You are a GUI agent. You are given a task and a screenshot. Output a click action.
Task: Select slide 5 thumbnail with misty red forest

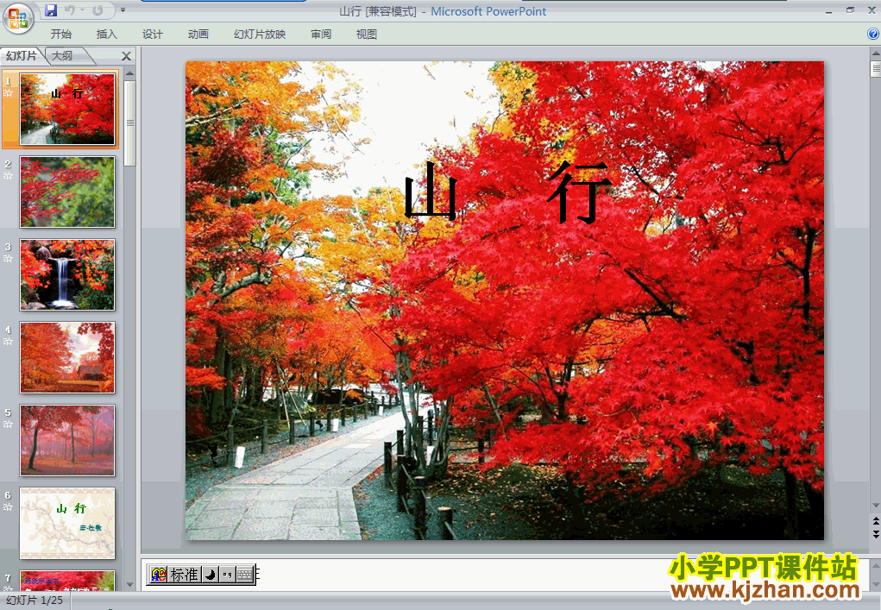click(x=67, y=440)
